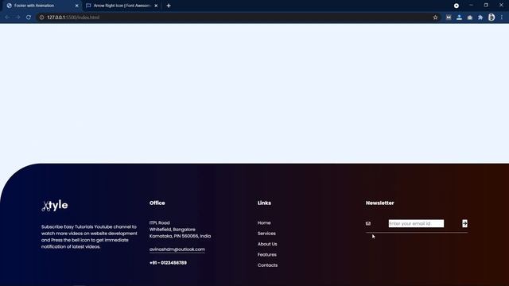Open the Services footer link
The height and width of the screenshot is (286, 509).
pos(266,234)
